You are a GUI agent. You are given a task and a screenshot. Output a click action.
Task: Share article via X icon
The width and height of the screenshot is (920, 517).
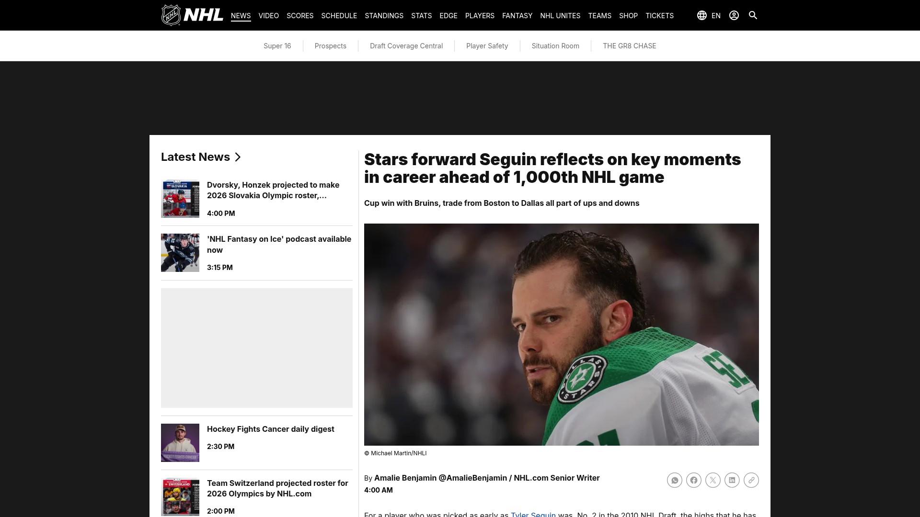(x=713, y=480)
